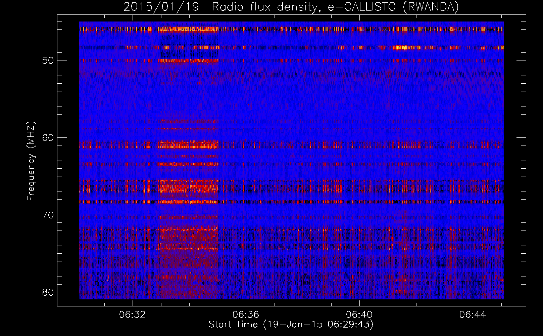Screen dimensions: 543x336
Task: Click the 06:32 time tick label
Action: 133,315
